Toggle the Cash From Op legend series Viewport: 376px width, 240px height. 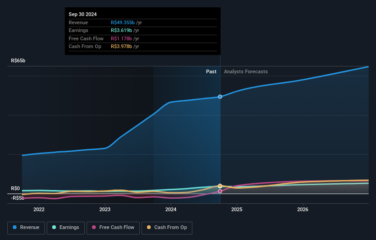[x=167, y=228]
